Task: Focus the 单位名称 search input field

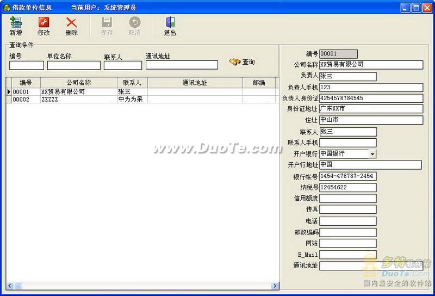Action: 73,65
